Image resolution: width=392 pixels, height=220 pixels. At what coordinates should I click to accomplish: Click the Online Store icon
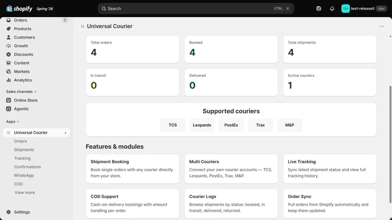tap(8, 100)
